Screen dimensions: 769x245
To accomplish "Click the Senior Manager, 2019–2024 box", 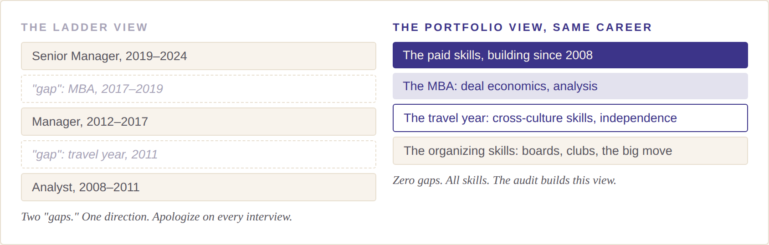I will 199,56.
